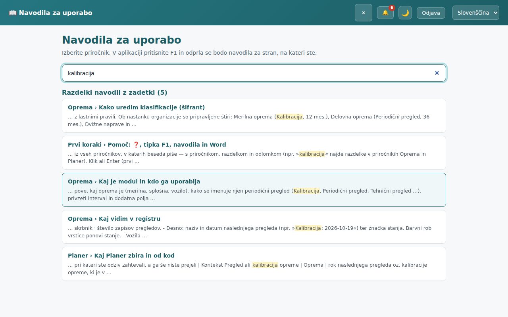Open result Prvi koraki › Pomoč, tipka F1
This screenshot has width=508, height=317.
(254, 153)
